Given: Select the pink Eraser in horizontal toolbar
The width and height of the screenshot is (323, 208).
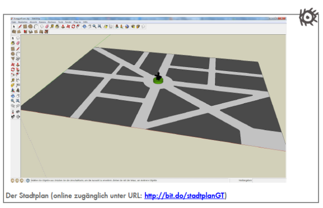Looking at the screenshot, I should [x=47, y=26].
